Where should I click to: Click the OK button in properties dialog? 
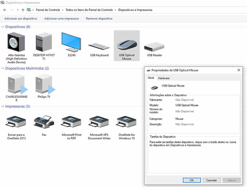tap(192, 180)
